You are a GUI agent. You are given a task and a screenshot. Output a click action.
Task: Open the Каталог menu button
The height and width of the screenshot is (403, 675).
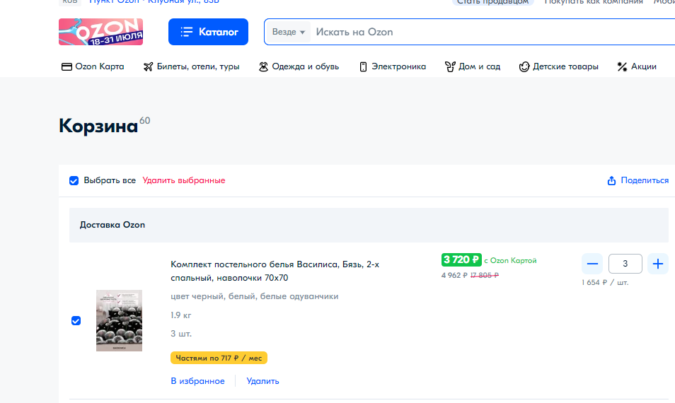(x=208, y=32)
